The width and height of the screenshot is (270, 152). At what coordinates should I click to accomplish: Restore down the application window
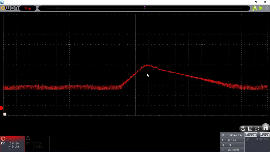coord(256,2)
